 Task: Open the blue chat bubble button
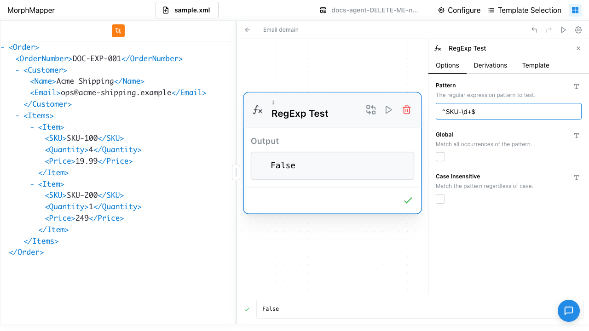[x=569, y=311]
